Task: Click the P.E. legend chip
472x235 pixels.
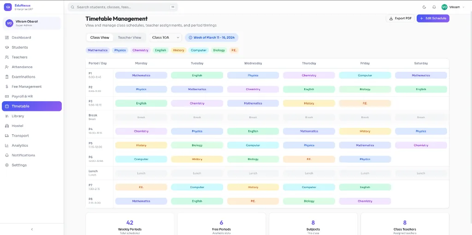Action: (234, 50)
